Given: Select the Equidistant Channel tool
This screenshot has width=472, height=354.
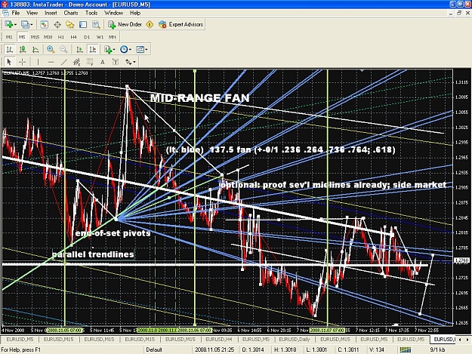Looking at the screenshot, I should (77, 62).
